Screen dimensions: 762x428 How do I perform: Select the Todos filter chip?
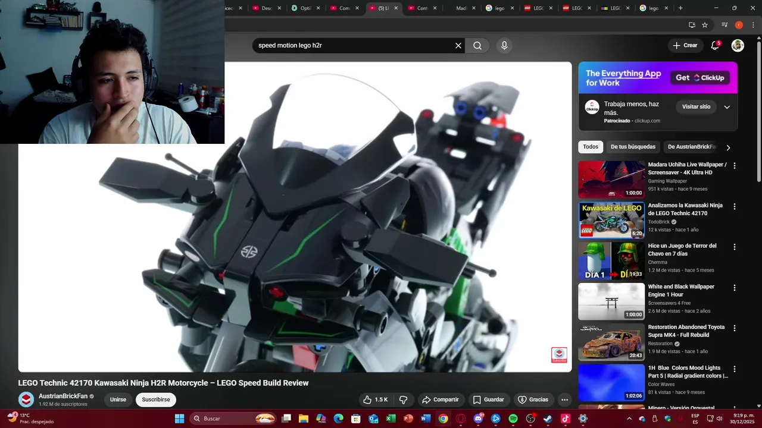591,147
